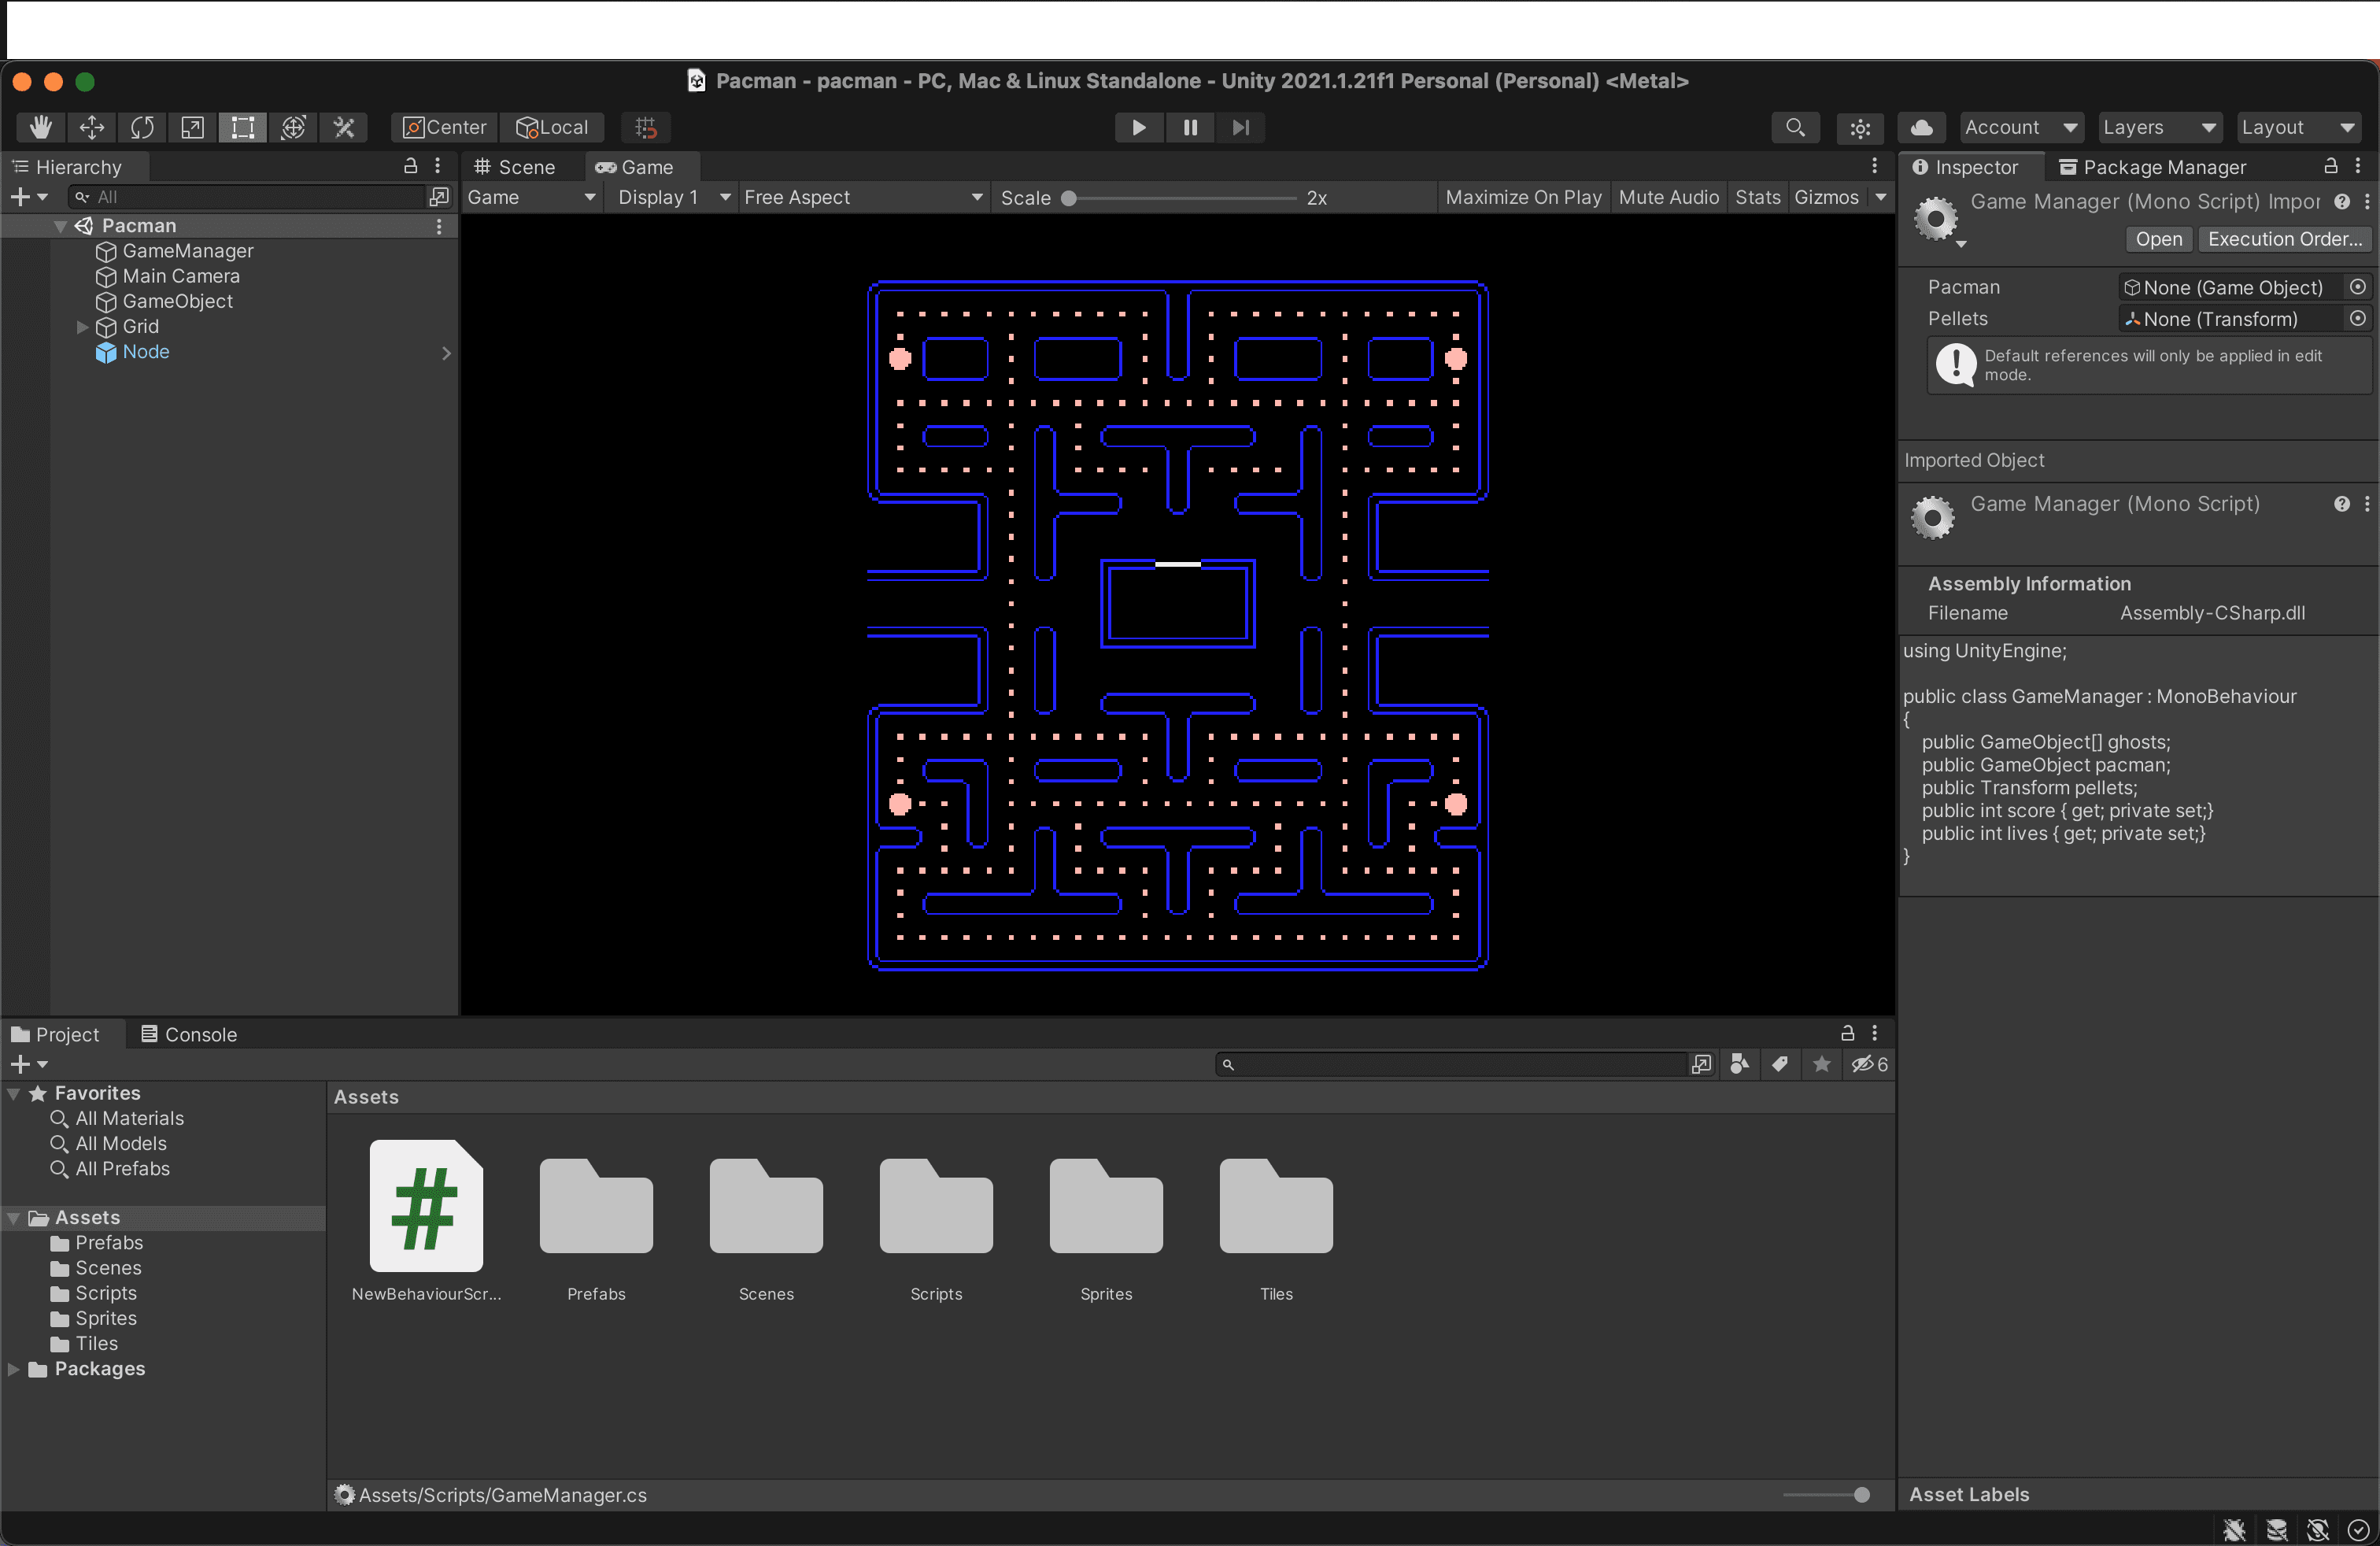Image resolution: width=2380 pixels, height=1546 pixels.
Task: Open the Free Aspect dropdown
Action: (863, 197)
